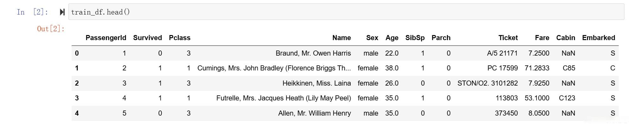
Task: Click the Name column header
Action: (x=341, y=38)
